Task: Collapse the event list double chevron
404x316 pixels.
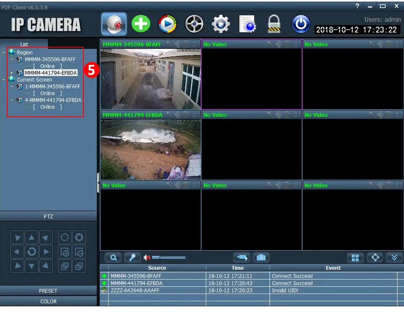Action: (394, 257)
